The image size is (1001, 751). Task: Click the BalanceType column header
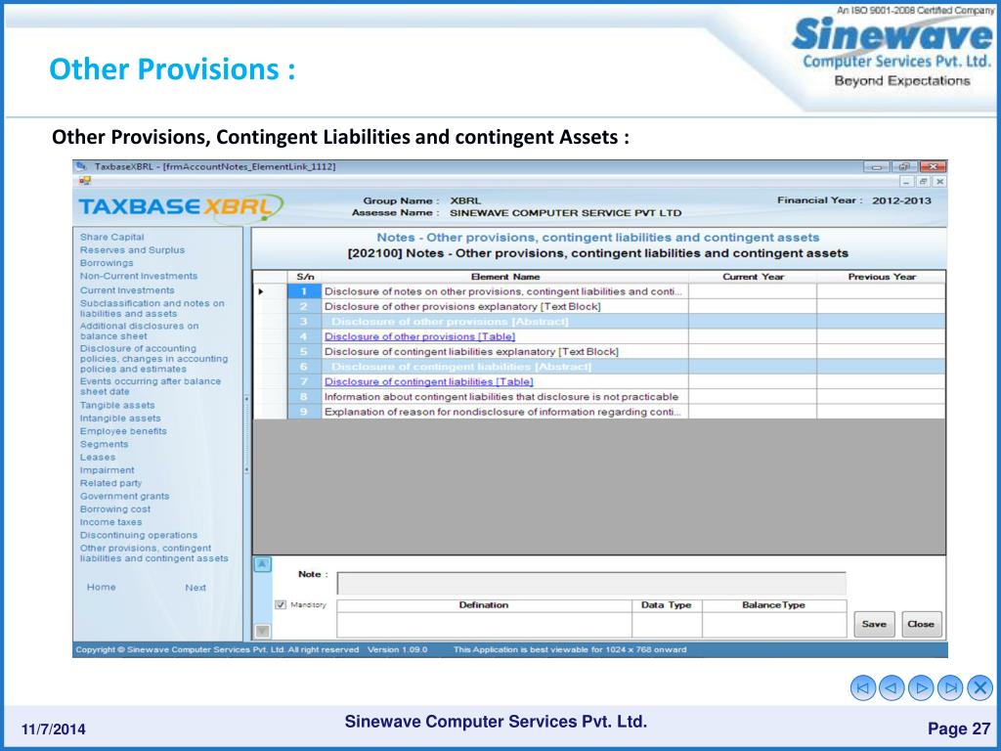click(774, 604)
